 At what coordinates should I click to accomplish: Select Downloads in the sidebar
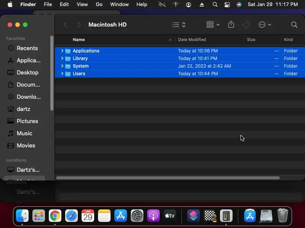(24, 97)
